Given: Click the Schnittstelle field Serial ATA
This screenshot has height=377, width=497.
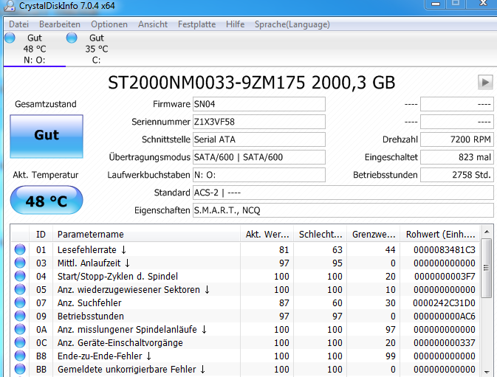Looking at the screenshot, I should [259, 139].
